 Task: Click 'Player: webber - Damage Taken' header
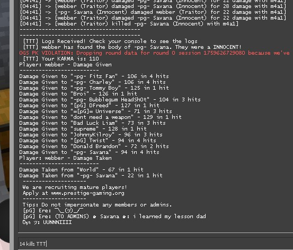(65, 158)
